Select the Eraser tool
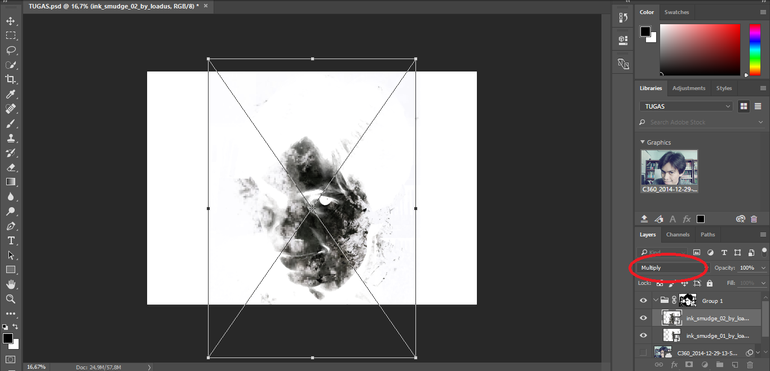Screen dimensions: 770x371 11,167
